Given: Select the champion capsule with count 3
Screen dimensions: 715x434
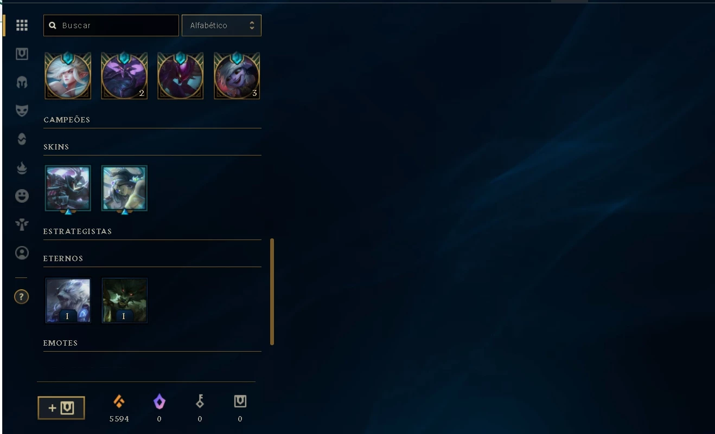Looking at the screenshot, I should 237,76.
